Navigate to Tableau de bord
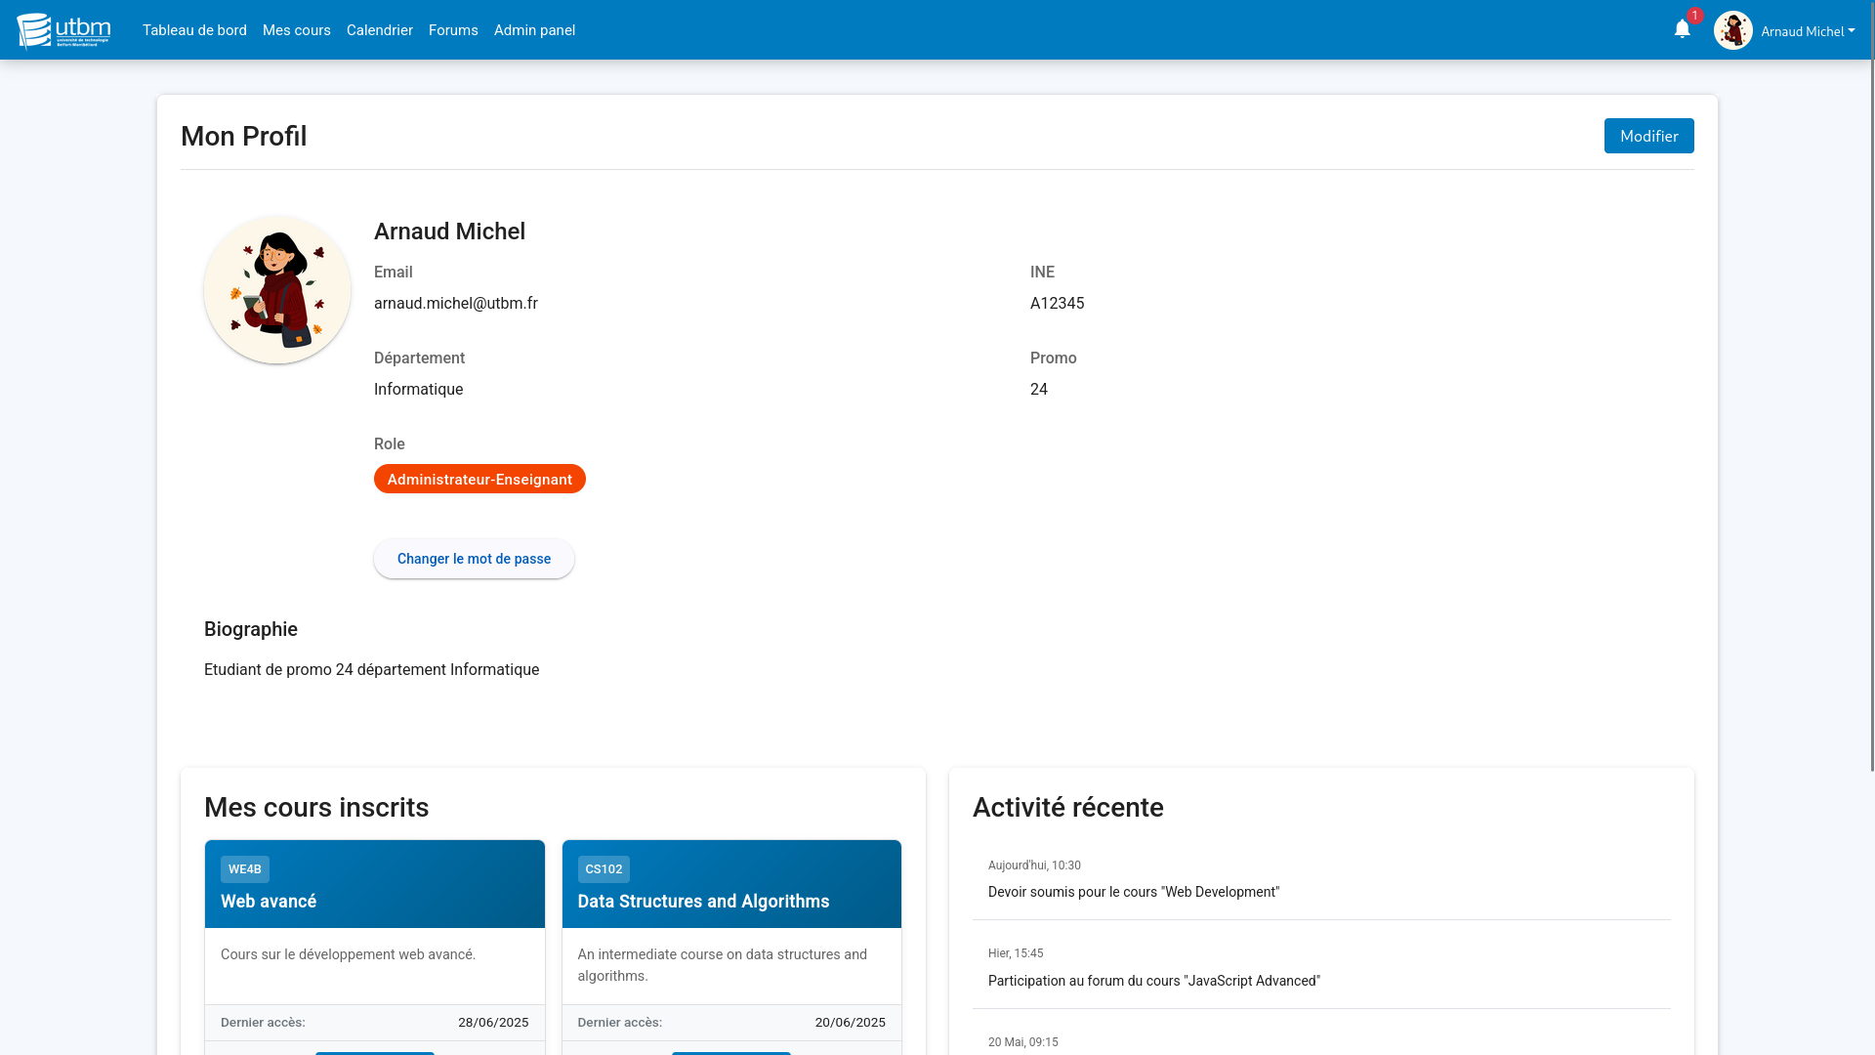The width and height of the screenshot is (1875, 1055). coord(194,30)
